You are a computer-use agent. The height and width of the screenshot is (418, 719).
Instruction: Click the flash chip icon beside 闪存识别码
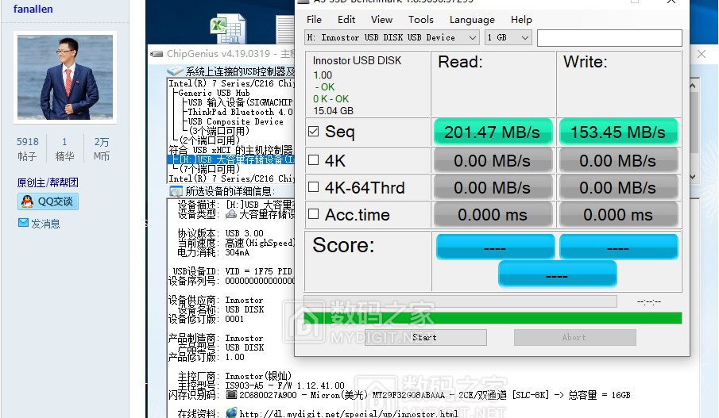click(x=231, y=395)
